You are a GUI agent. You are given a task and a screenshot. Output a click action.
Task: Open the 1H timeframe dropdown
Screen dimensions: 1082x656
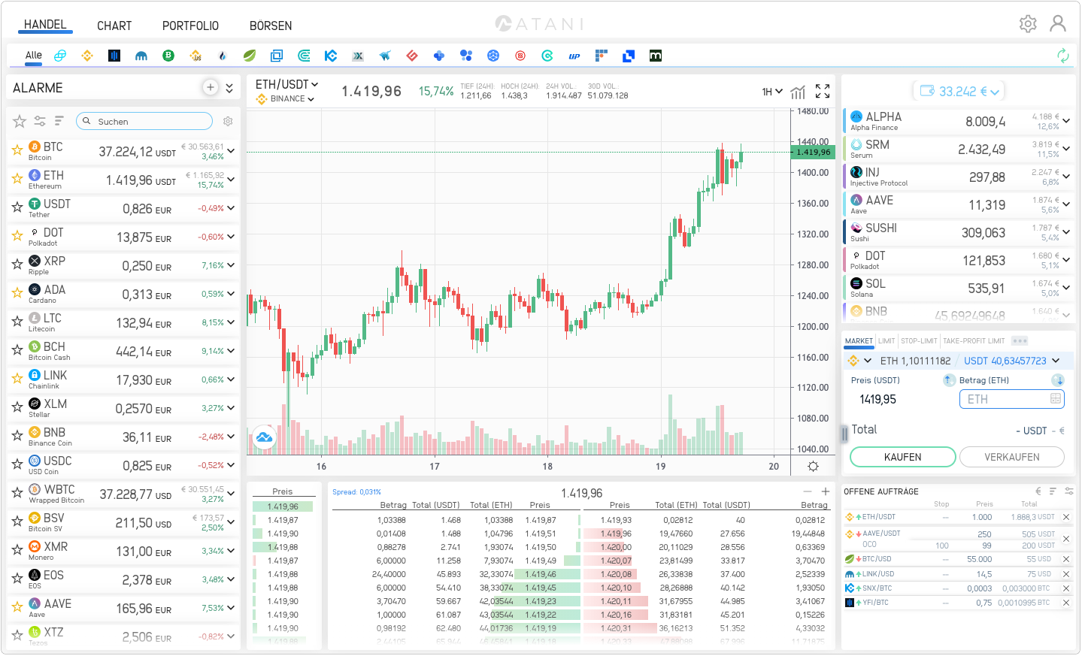pos(772,92)
